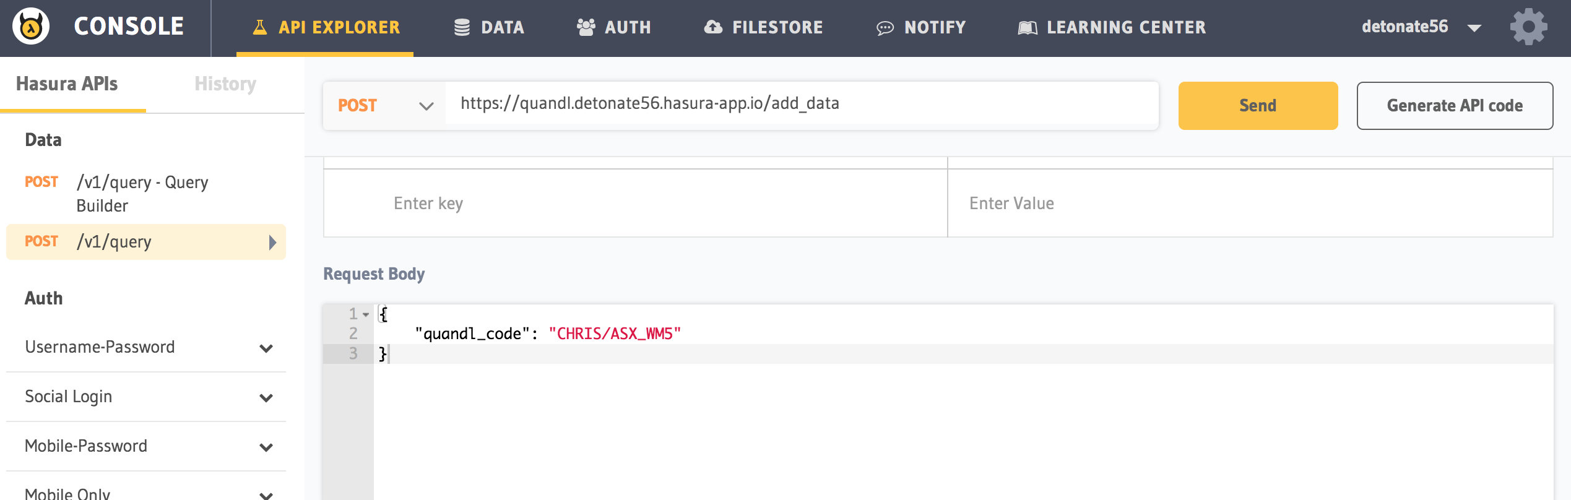Image resolution: width=1571 pixels, height=500 pixels.
Task: Click the Notify chat bubble icon
Action: (885, 28)
